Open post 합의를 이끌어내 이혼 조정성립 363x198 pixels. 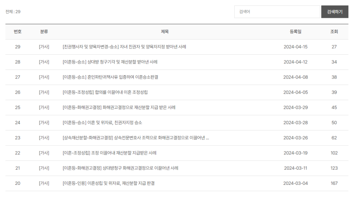[105, 92]
